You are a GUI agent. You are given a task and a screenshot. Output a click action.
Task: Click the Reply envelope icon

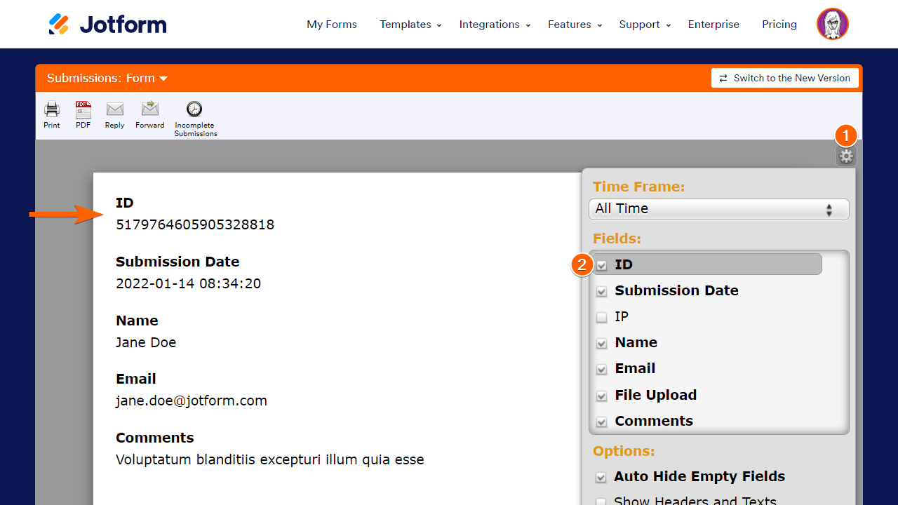coord(115,109)
